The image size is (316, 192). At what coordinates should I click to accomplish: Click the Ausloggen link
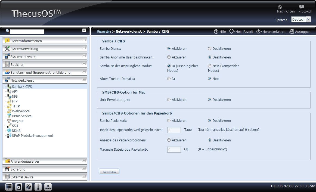click(x=300, y=32)
